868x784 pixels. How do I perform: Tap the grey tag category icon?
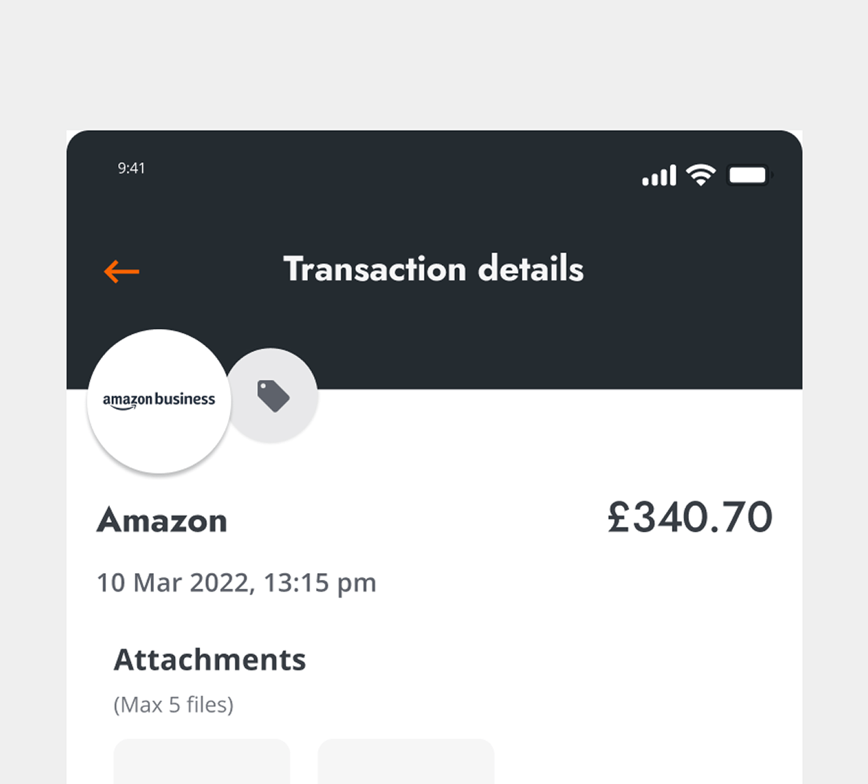[273, 395]
